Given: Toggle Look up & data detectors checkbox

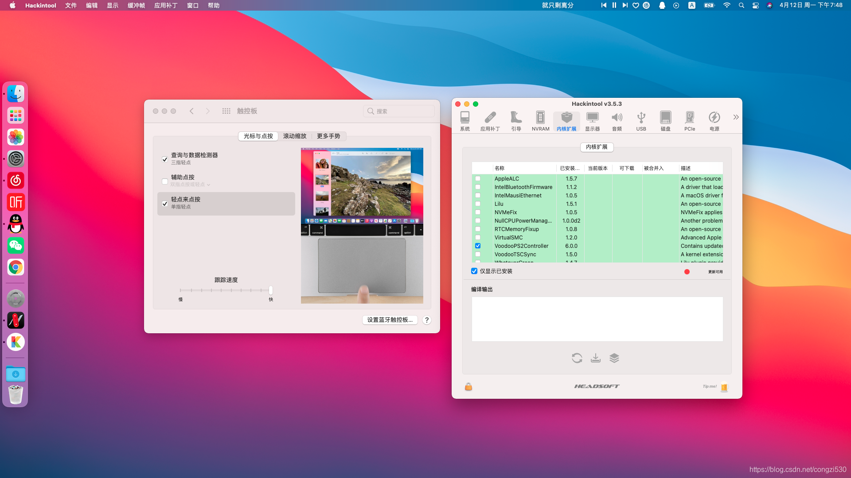Looking at the screenshot, I should tap(165, 159).
